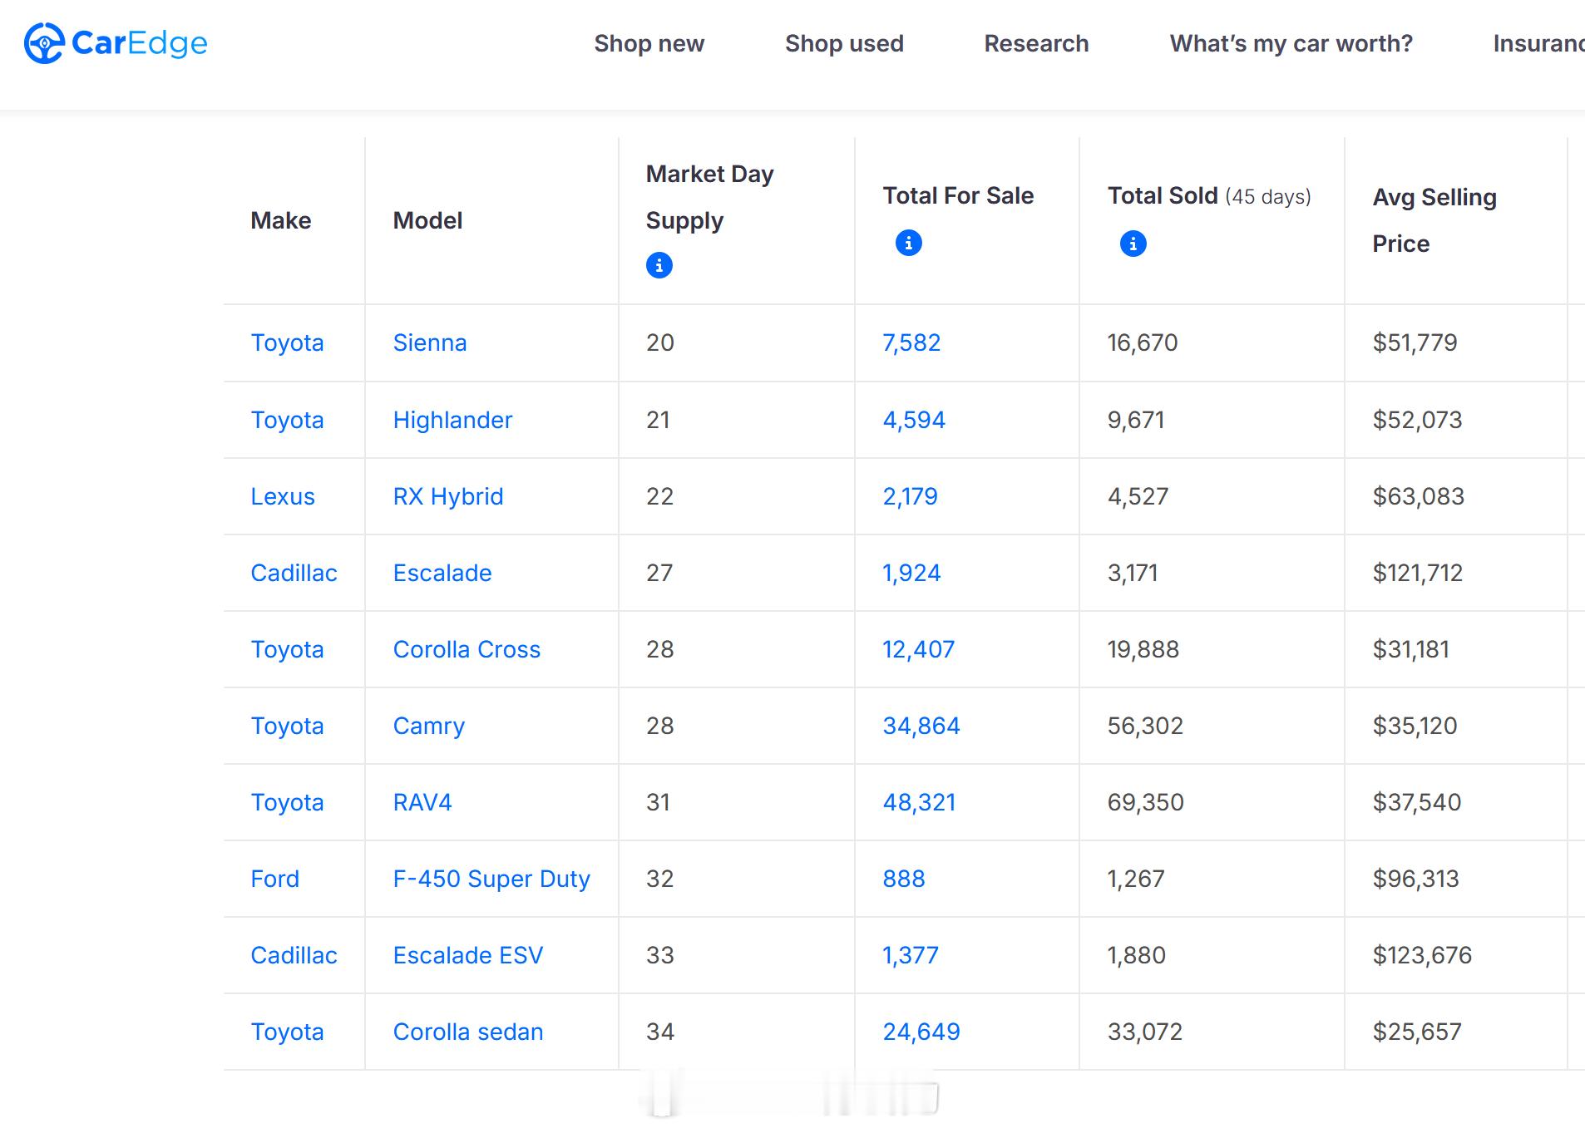Viewport: 1585px width, 1133px height.
Task: Open Total Sold info icon
Action: (1133, 244)
